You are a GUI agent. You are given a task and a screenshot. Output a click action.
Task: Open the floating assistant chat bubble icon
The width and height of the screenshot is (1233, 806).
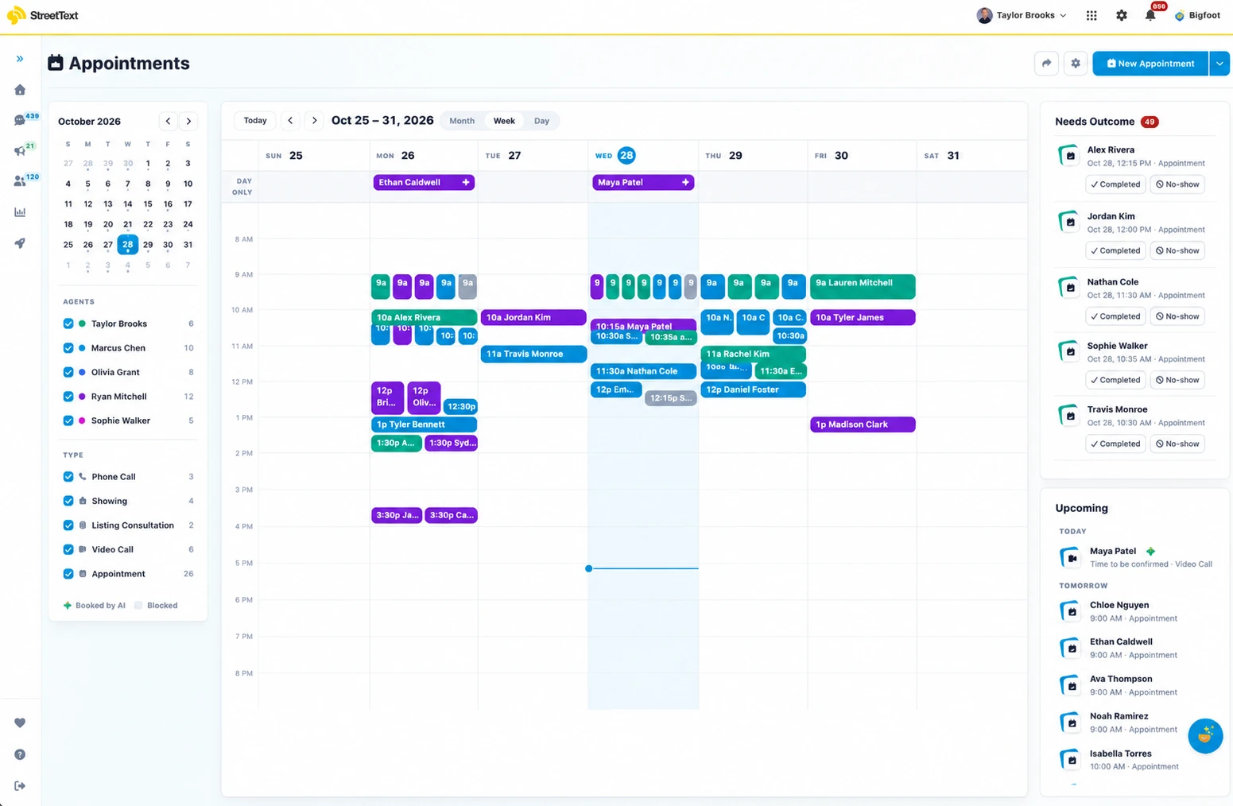[1205, 735]
